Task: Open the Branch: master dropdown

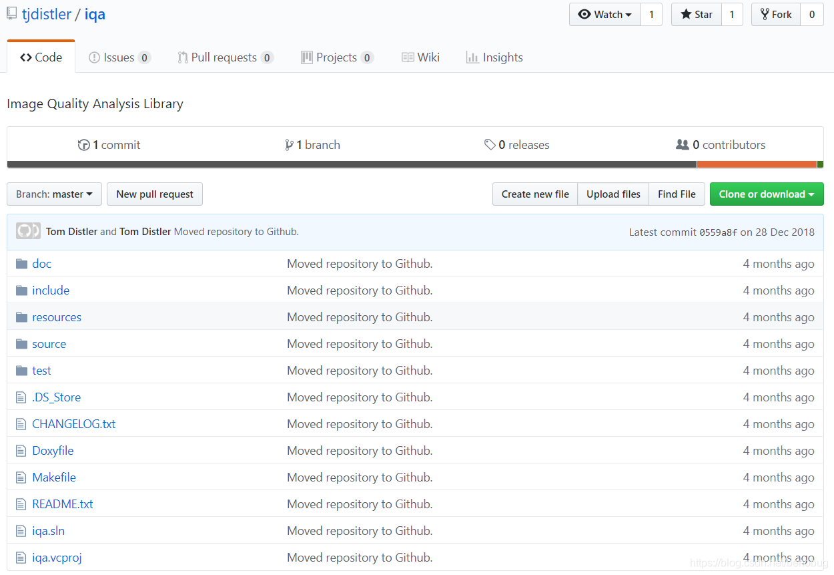Action: coord(55,194)
